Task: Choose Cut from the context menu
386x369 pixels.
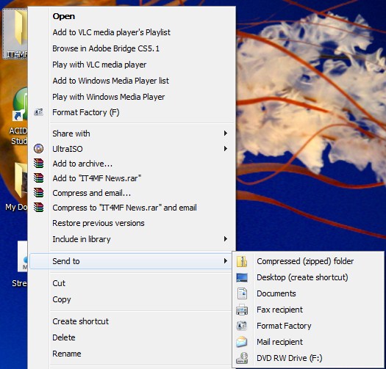Action: click(132, 283)
